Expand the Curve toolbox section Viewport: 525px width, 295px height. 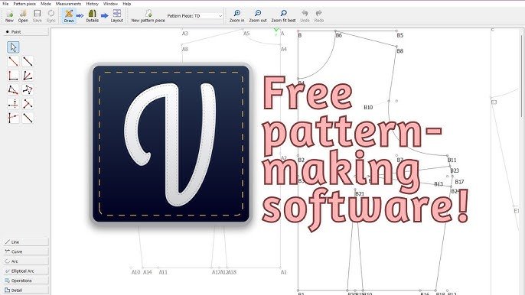(x=26, y=251)
